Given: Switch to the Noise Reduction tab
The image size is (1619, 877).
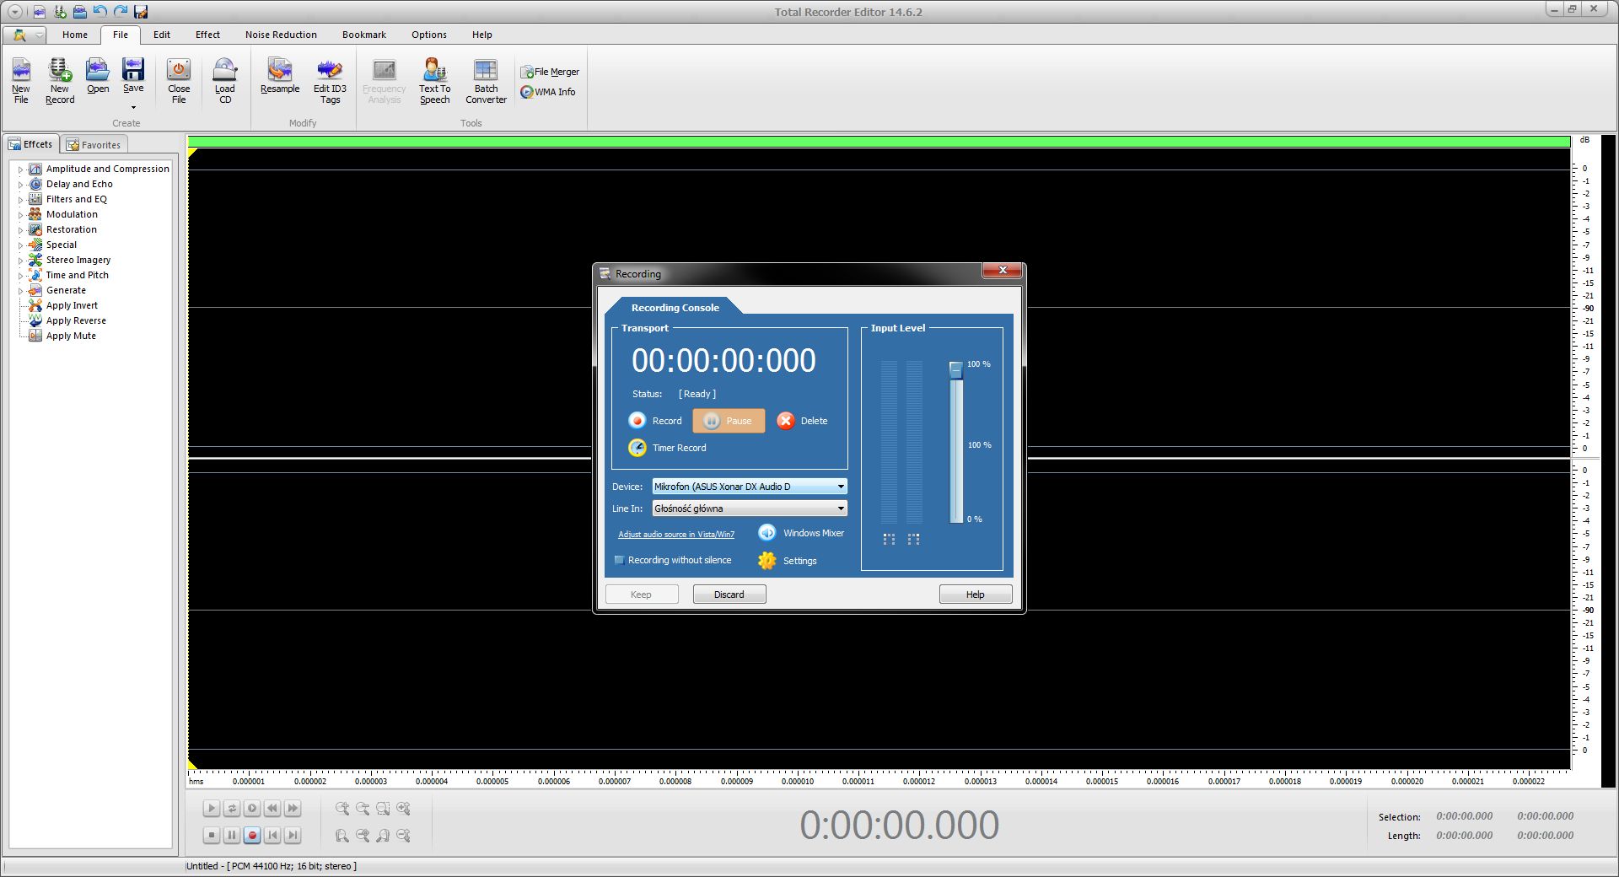Looking at the screenshot, I should [281, 35].
